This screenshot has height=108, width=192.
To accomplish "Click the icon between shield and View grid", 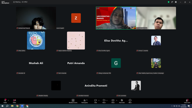I will tap(172, 2).
